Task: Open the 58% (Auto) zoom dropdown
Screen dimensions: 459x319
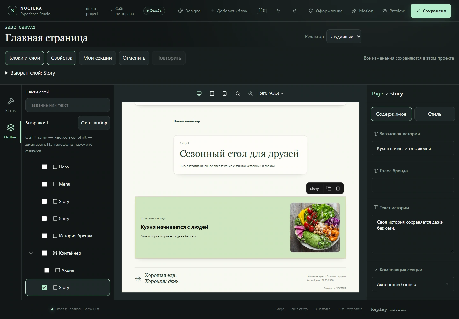Action: [272, 93]
